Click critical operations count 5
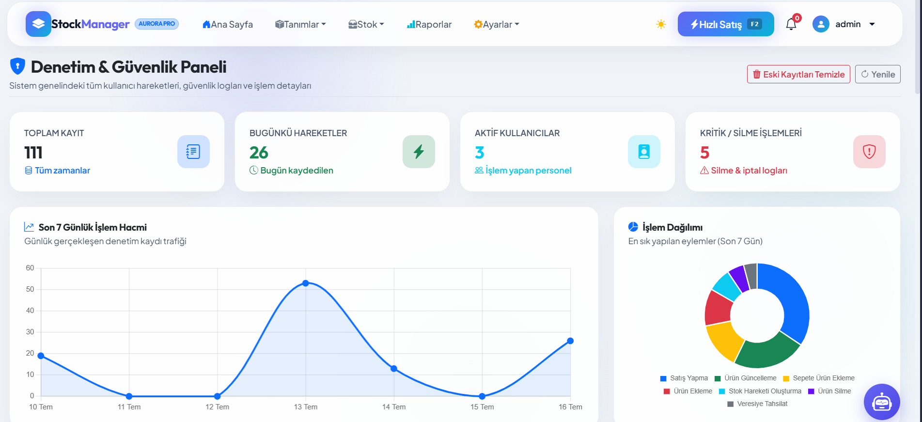 click(x=705, y=153)
